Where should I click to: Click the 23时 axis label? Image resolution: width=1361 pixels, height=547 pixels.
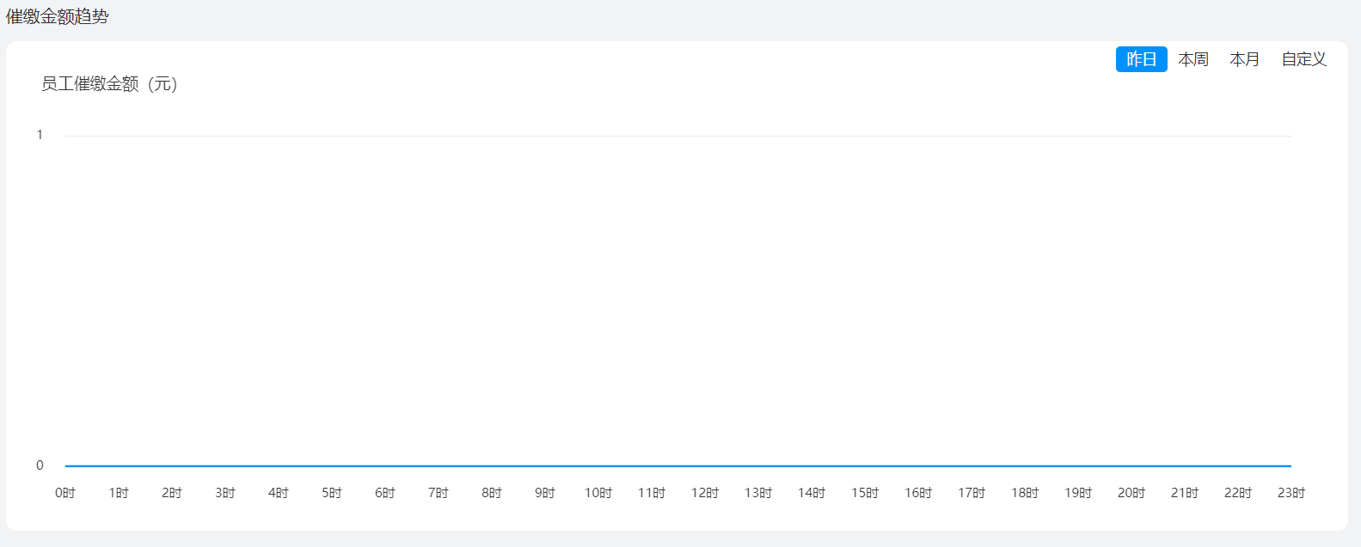click(x=1291, y=493)
